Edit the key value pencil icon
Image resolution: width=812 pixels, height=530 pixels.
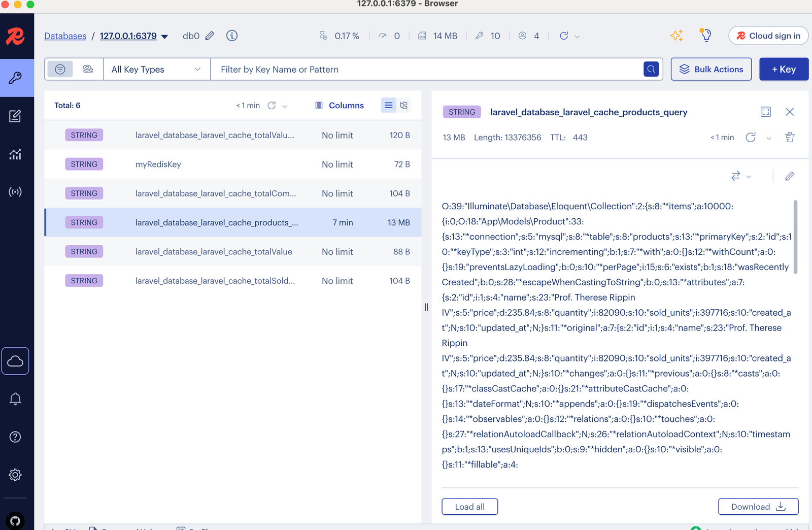click(790, 176)
